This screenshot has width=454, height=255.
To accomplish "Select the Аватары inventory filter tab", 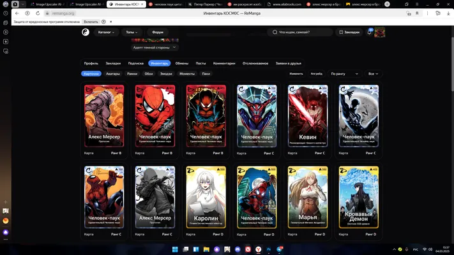I will pyautogui.click(x=112, y=74).
